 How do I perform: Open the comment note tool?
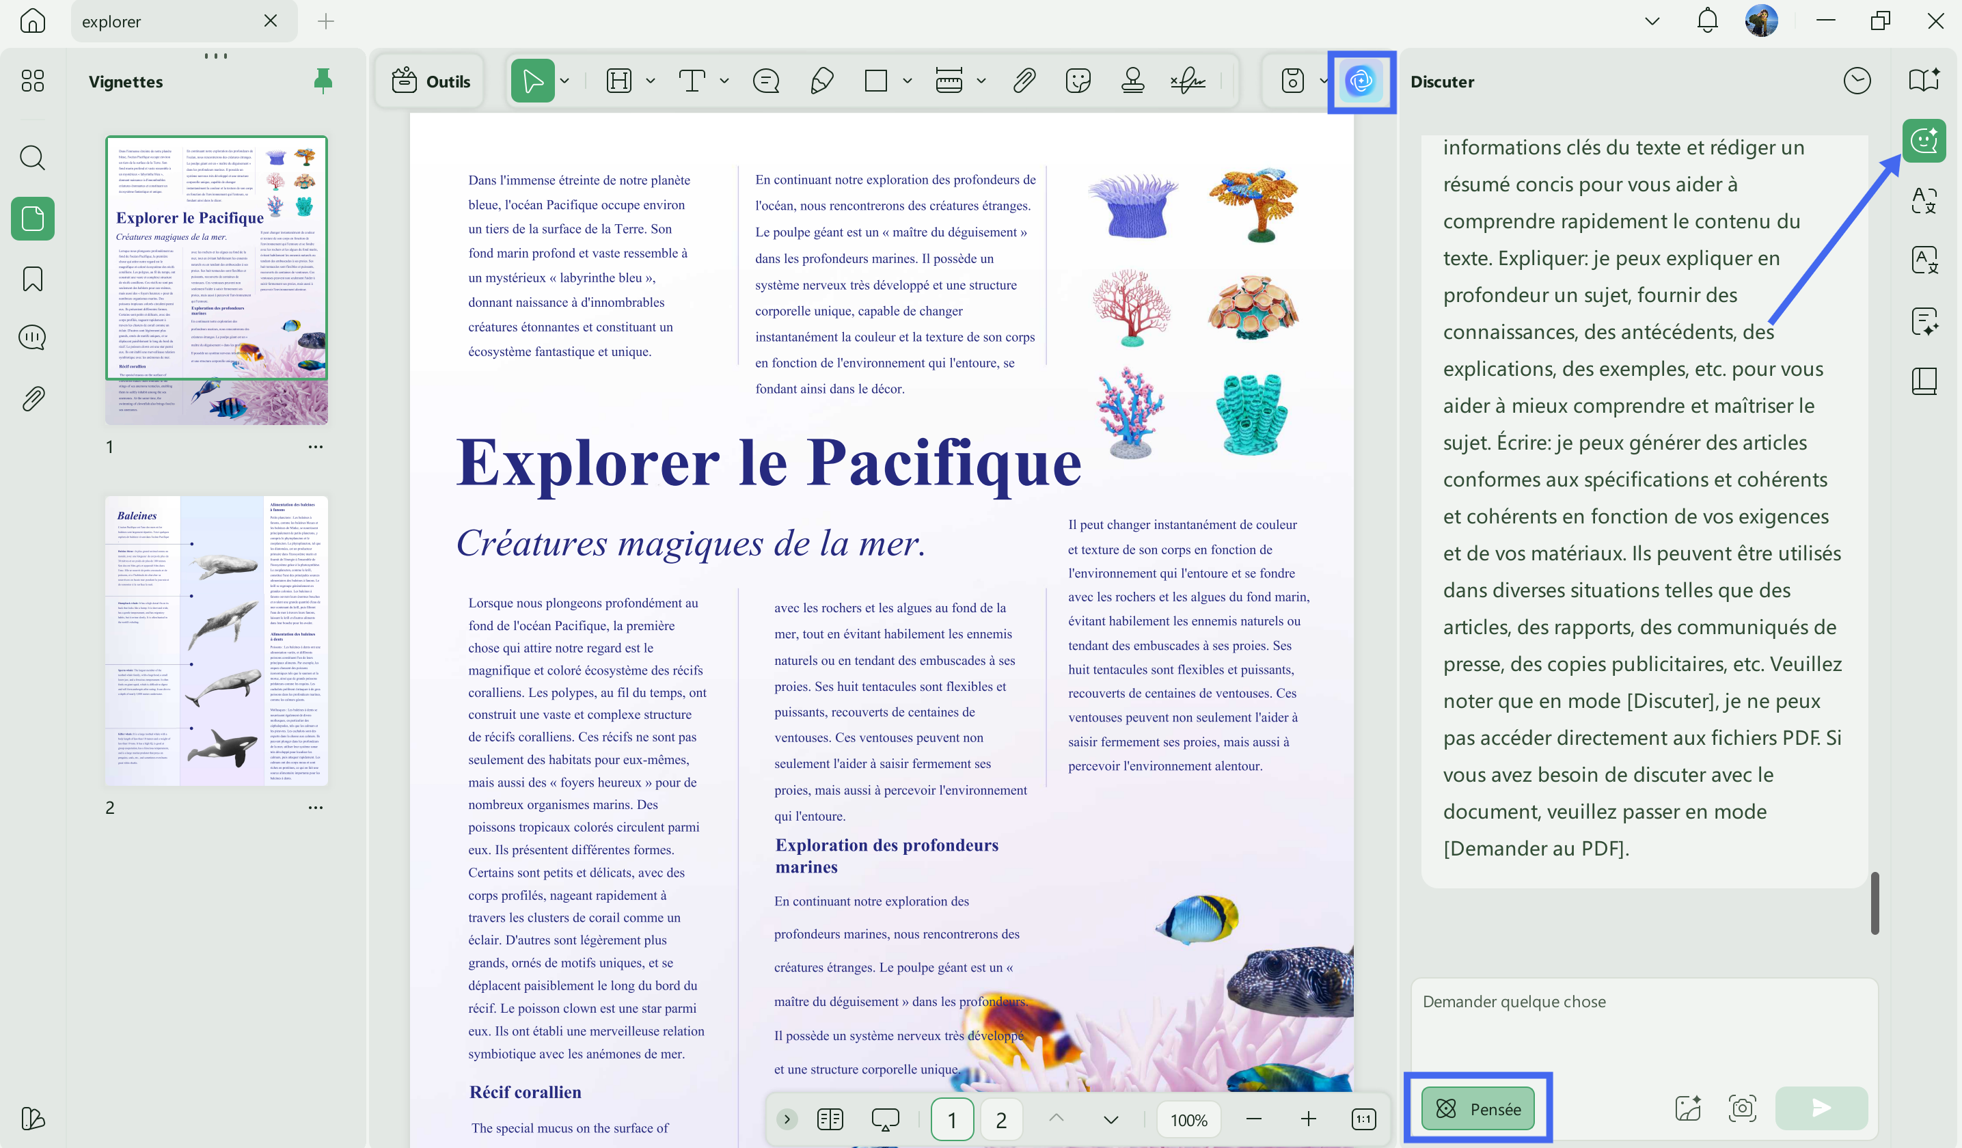(766, 80)
